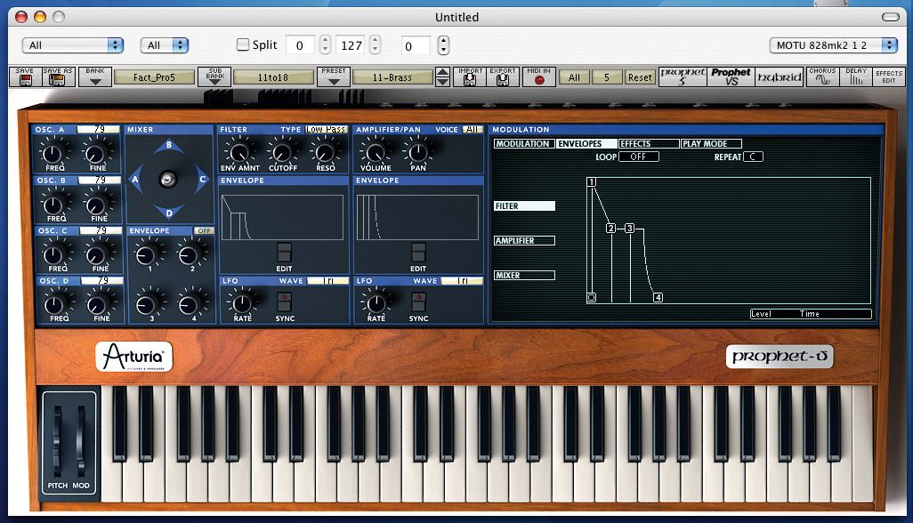Switch to the Effects tab
The image size is (913, 523).
(x=649, y=144)
